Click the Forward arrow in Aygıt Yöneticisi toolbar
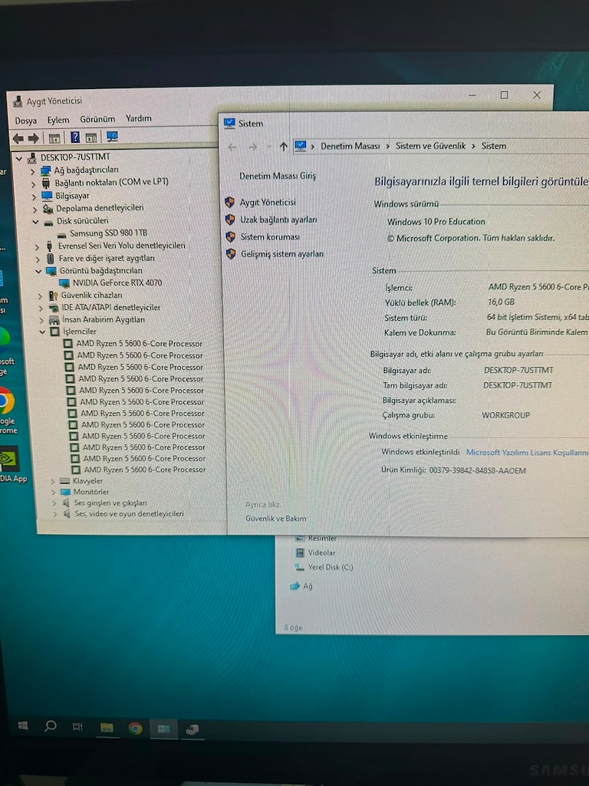This screenshot has width=589, height=786. point(34,138)
